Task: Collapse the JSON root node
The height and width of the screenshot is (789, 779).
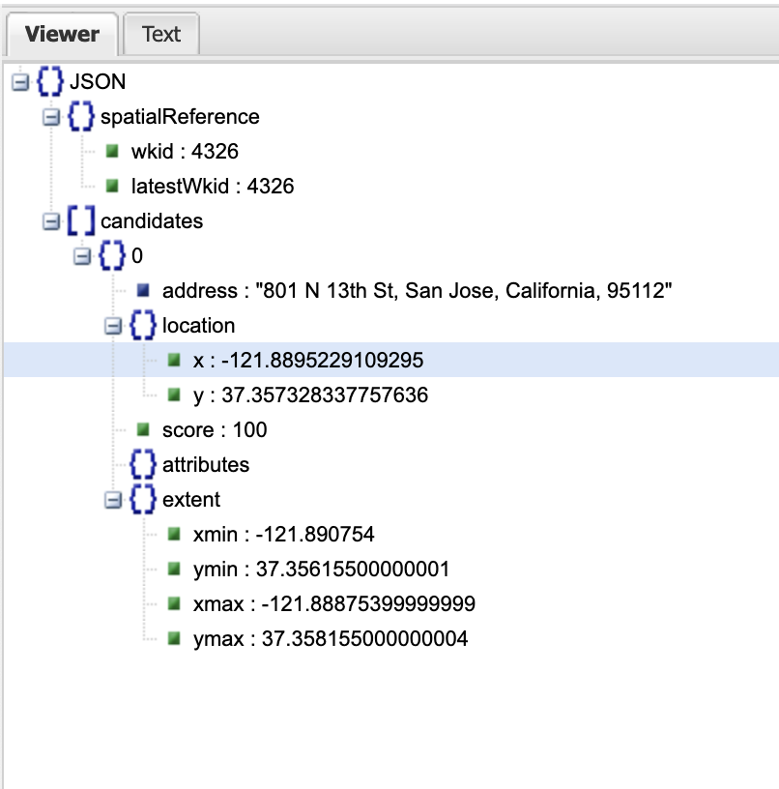Action: [x=19, y=83]
